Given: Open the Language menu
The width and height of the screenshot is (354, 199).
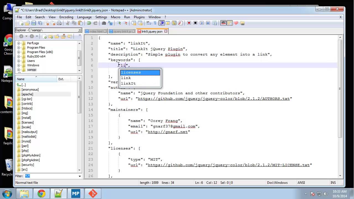Looking at the screenshot, I should tap(84, 17).
